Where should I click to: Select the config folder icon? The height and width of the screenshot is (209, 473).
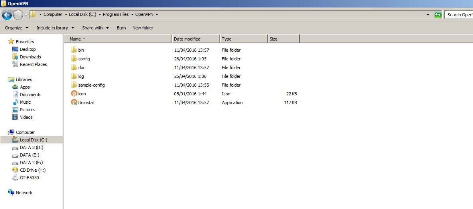74,59
